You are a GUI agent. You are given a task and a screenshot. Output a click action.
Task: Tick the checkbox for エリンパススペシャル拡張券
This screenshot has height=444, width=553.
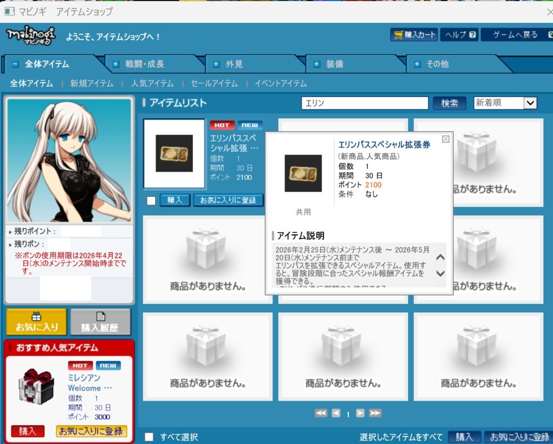coord(151,201)
